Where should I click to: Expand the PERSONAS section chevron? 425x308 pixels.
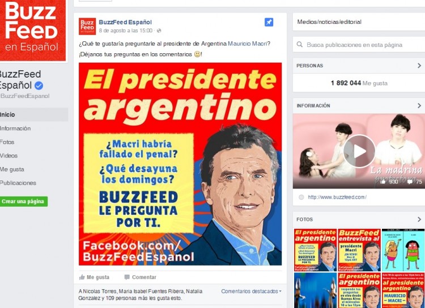click(x=419, y=66)
